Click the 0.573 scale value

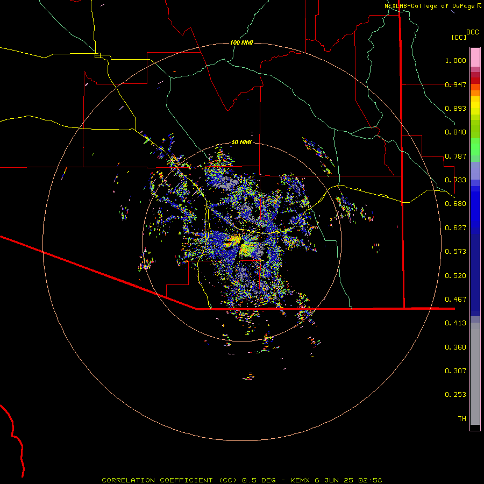tap(455, 252)
